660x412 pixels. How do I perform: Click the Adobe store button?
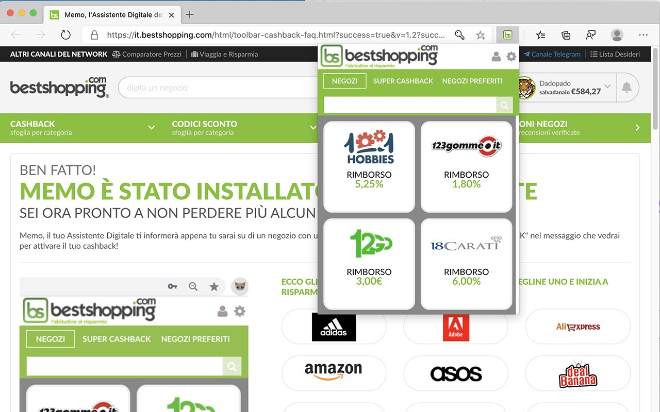click(x=456, y=327)
